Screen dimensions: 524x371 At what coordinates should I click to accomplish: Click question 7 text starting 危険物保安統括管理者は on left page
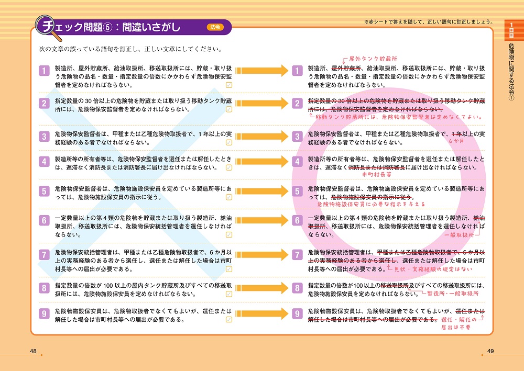coord(144,261)
